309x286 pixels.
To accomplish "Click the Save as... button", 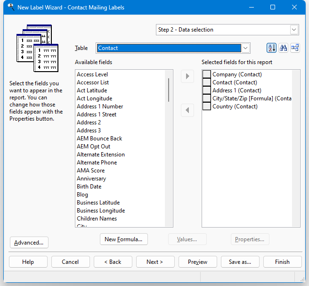I will (x=240, y=262).
